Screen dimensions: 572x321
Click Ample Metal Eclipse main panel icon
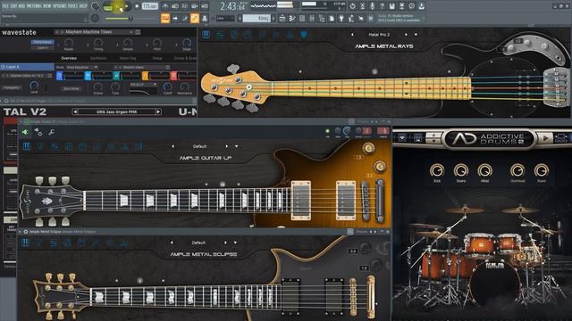coord(25,243)
